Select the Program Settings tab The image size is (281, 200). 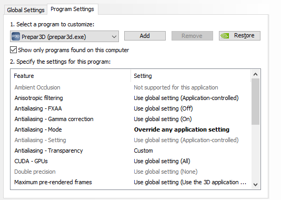[x=73, y=9]
